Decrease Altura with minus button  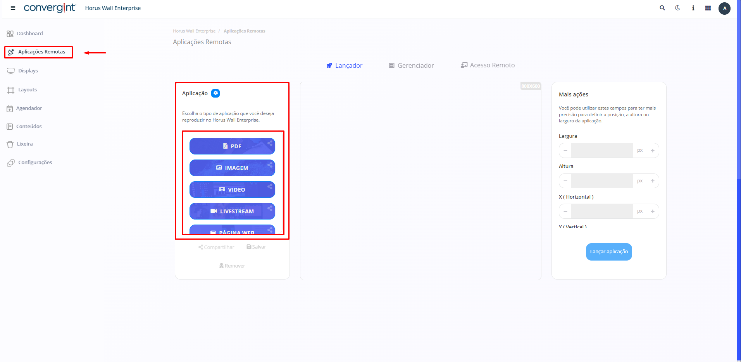(x=565, y=181)
